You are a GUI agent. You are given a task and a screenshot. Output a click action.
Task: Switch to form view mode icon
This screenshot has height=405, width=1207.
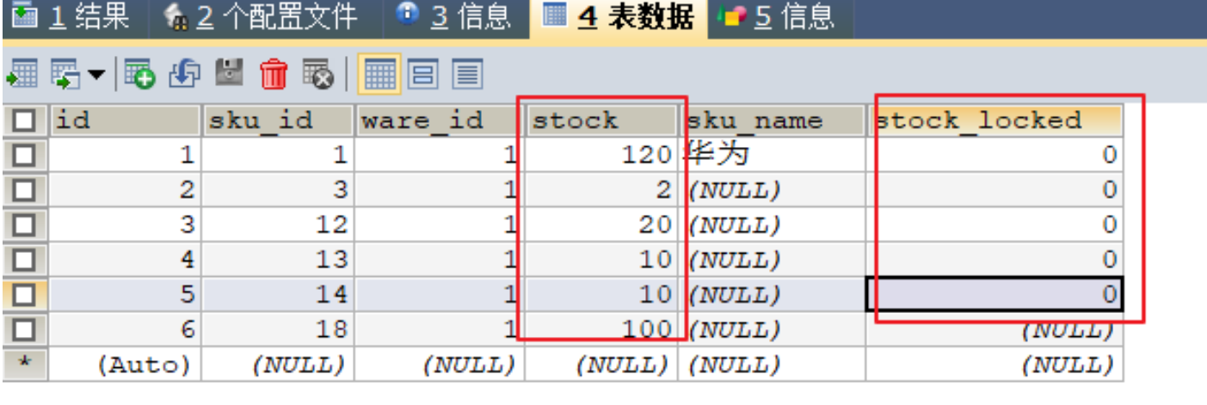tap(422, 74)
